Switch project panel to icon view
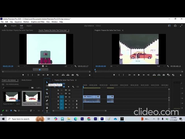This screenshot has height=139, width=185. pyautogui.click(x=11, y=111)
